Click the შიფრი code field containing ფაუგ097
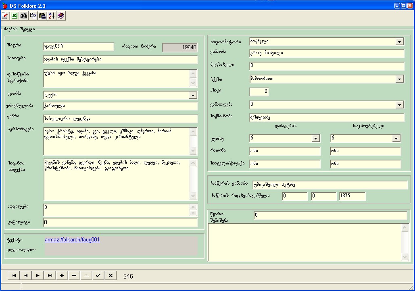The image size is (415, 291). (x=78, y=47)
